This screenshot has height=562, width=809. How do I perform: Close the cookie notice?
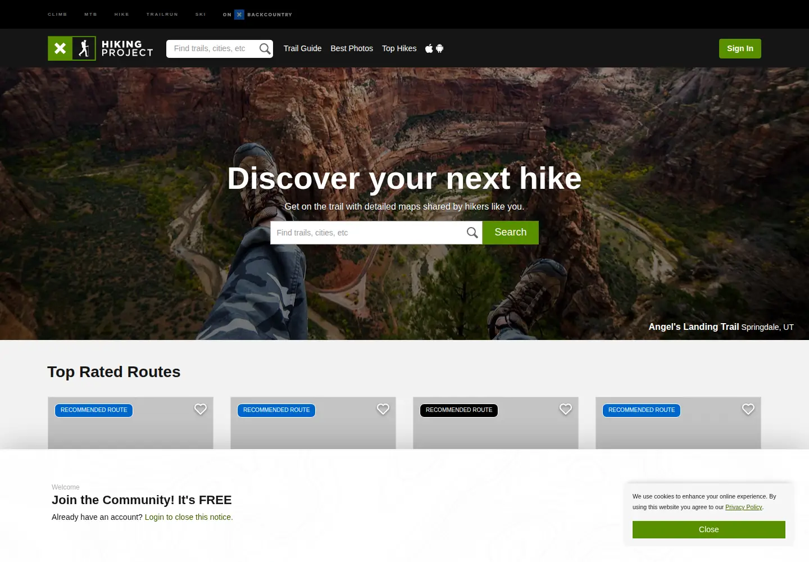tap(709, 529)
